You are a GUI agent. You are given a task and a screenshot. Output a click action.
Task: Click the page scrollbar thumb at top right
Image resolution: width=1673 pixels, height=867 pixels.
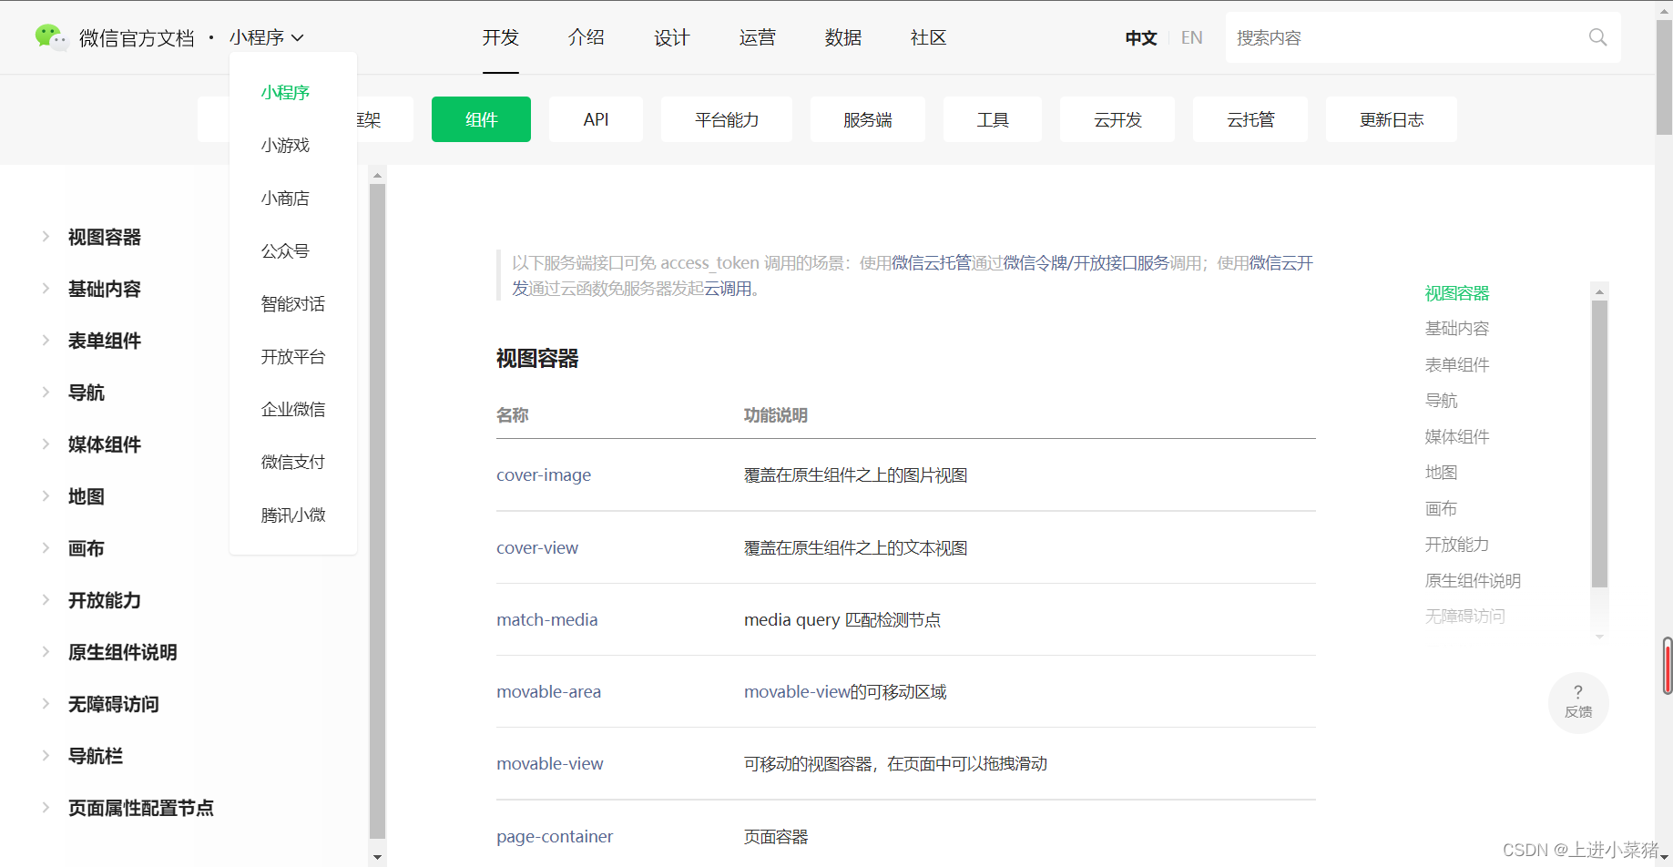click(x=1664, y=77)
